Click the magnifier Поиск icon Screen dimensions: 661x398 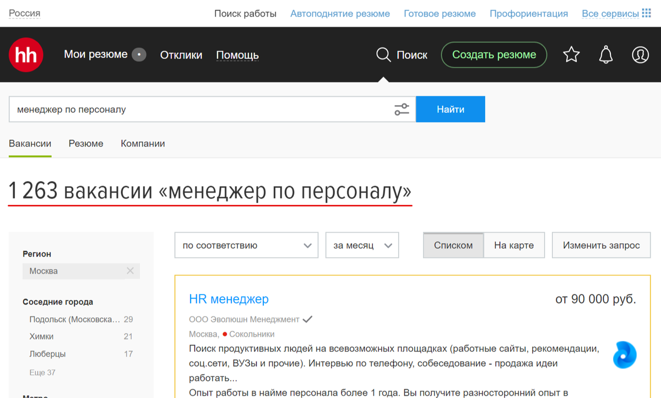pyautogui.click(x=383, y=55)
